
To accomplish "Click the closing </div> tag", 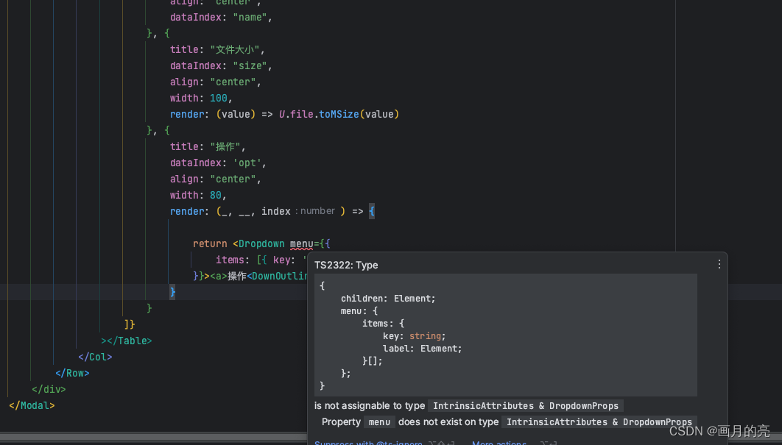I will tap(49, 389).
